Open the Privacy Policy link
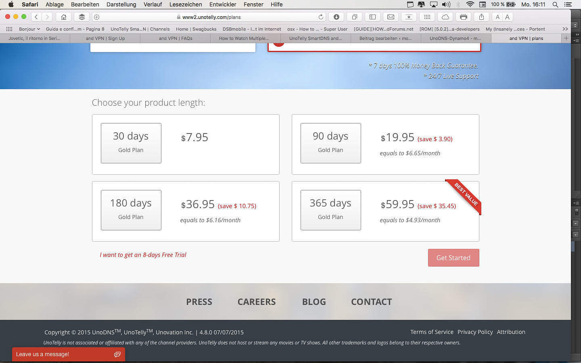Image resolution: width=581 pixels, height=363 pixels. pyautogui.click(x=475, y=332)
